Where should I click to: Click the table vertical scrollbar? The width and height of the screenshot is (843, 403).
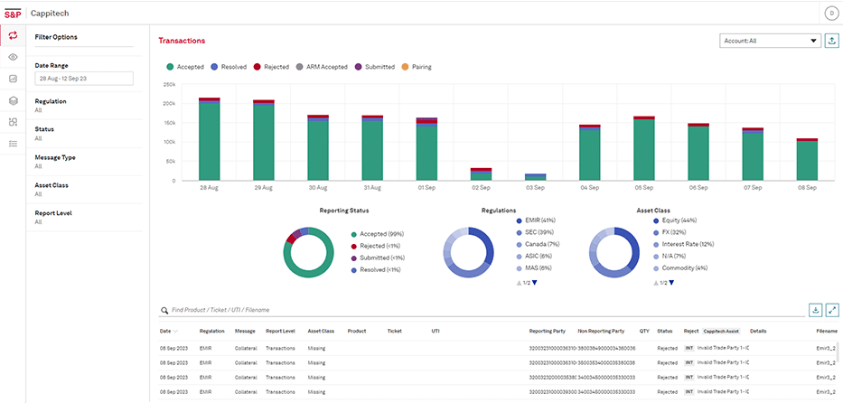click(838, 352)
